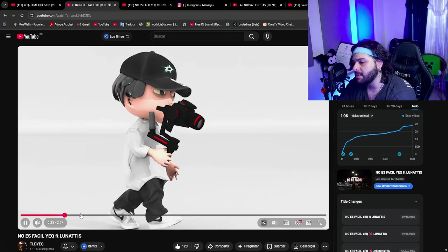Mute audio on the active tab speaker icon
Viewport: 448px width, 252px height.
tap(110, 5)
